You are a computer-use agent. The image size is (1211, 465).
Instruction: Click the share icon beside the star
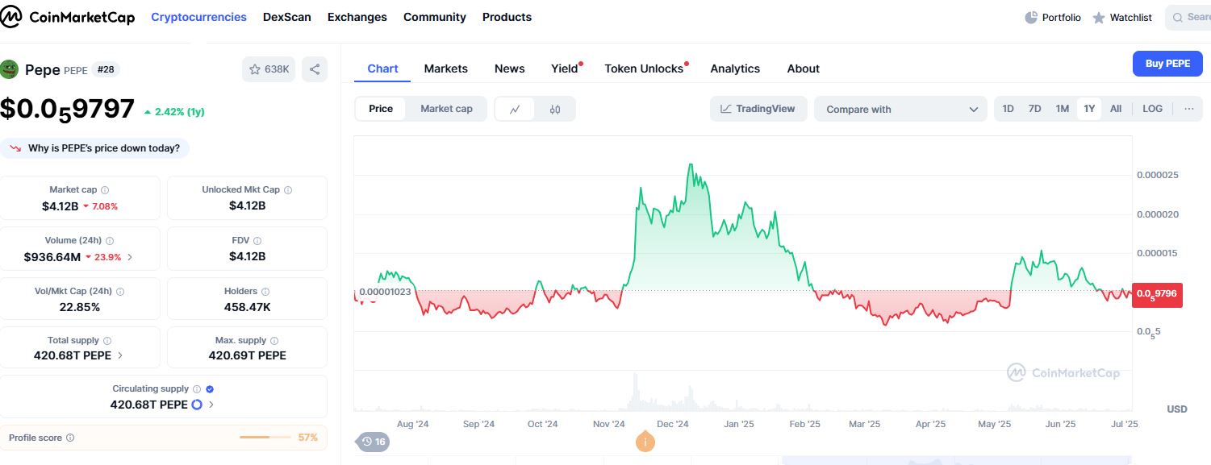tap(315, 69)
